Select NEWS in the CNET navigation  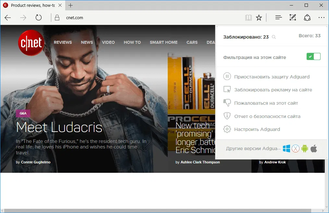tap(87, 42)
